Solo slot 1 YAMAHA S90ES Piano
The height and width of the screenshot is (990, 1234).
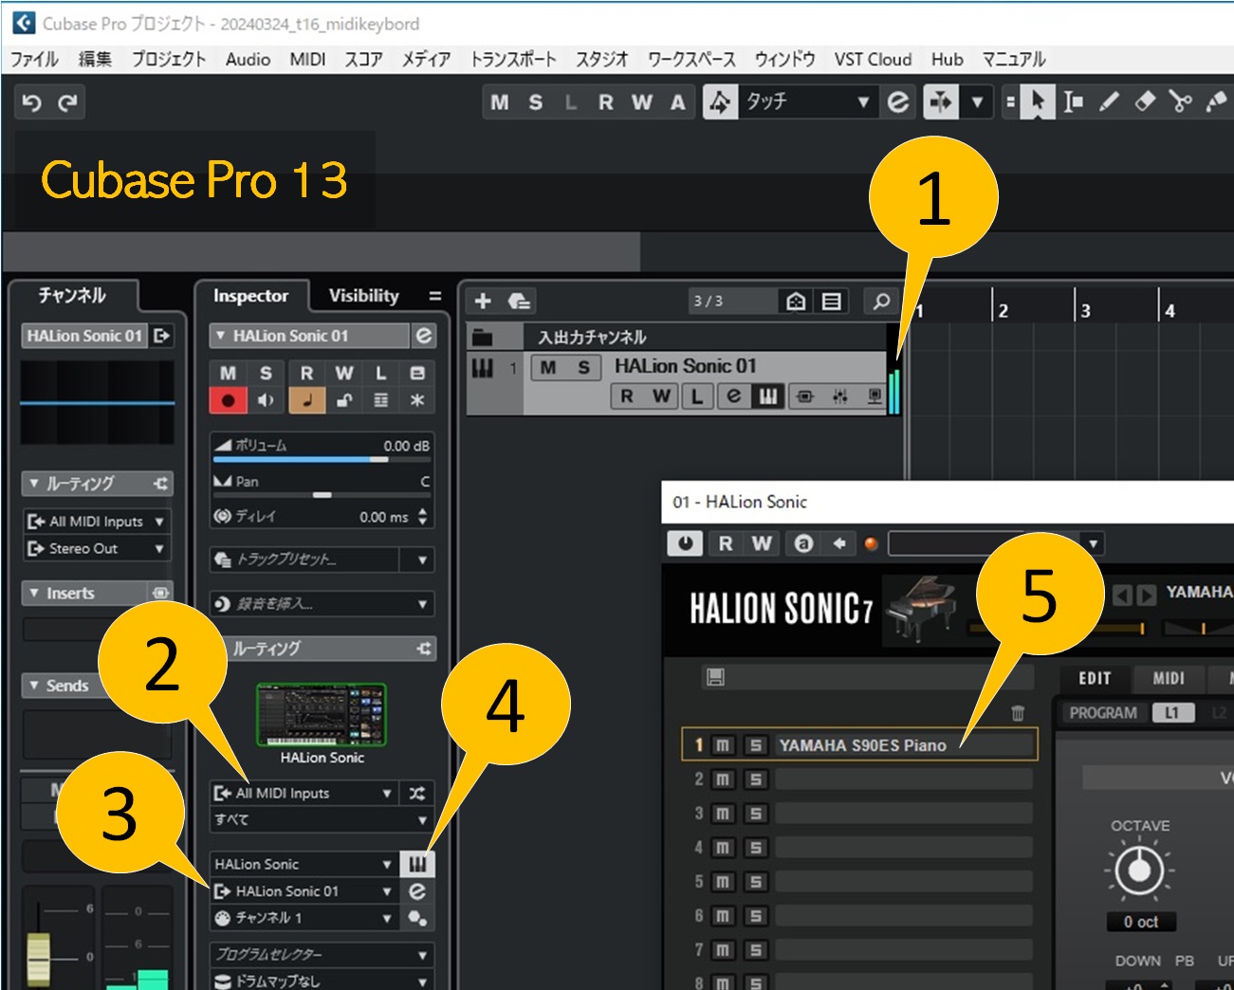(x=756, y=745)
